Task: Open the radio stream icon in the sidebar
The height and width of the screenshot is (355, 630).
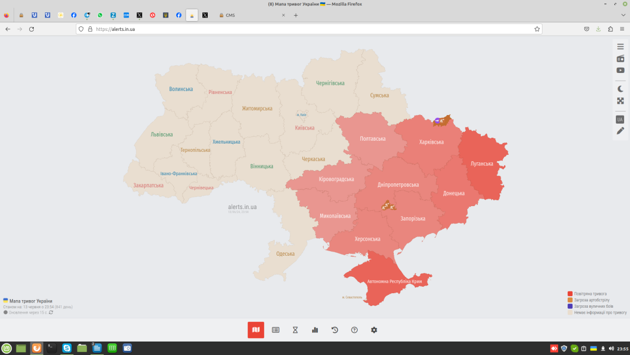Action: pos(620,58)
